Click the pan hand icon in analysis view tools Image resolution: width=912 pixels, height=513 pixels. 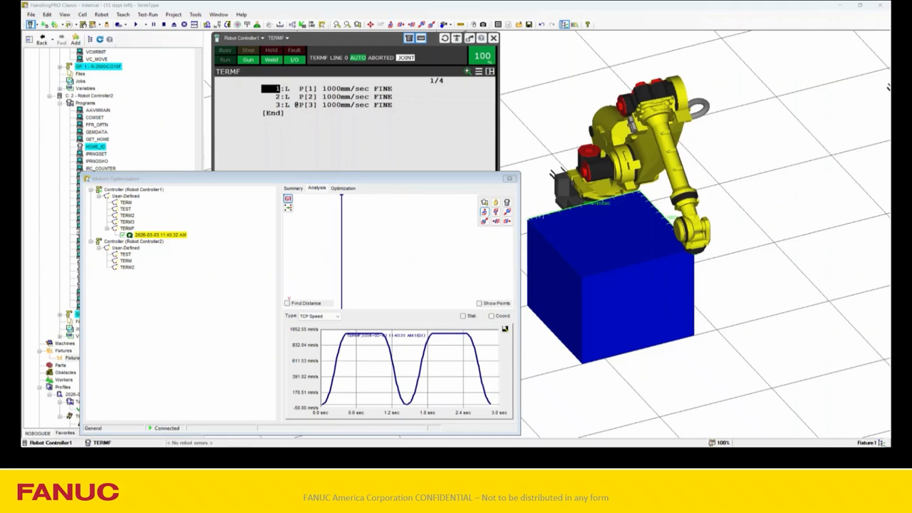click(496, 202)
